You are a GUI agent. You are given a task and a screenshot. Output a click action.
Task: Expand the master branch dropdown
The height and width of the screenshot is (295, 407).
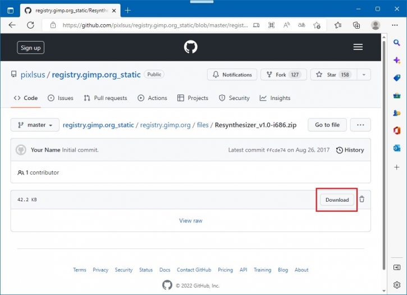click(x=35, y=125)
